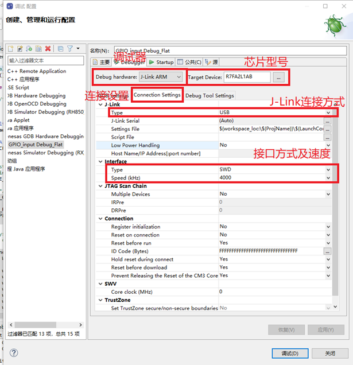Open ID Code (Bytes) editor button
Viewport: 353px width, 365px height.
click(327, 251)
